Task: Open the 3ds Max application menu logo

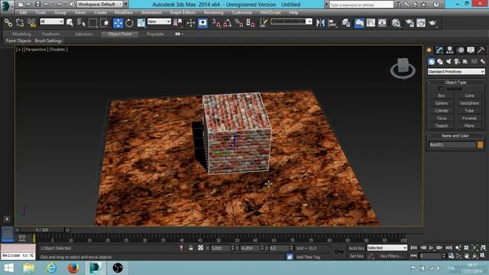Action: pyautogui.click(x=6, y=6)
